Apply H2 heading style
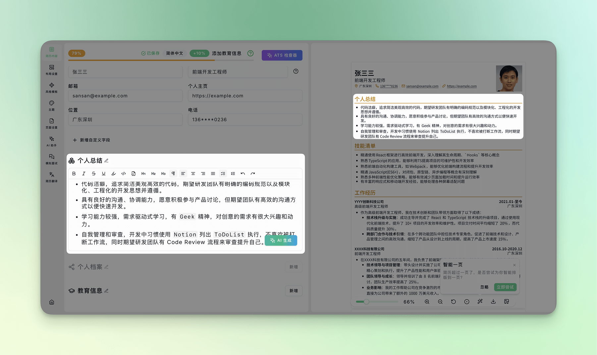 coord(153,174)
